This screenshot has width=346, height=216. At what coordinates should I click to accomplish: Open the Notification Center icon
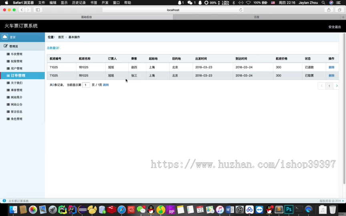pos(338,3)
